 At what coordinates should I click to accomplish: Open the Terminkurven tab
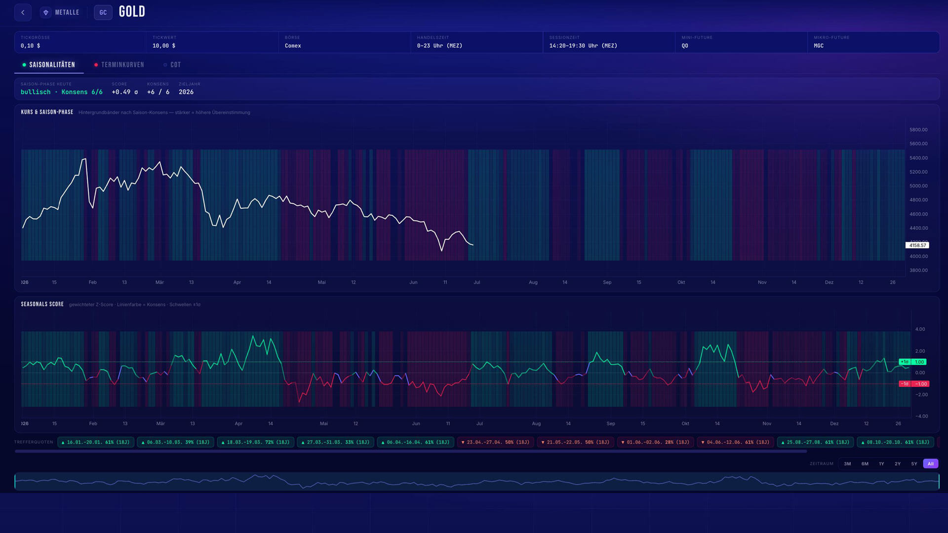(119, 65)
